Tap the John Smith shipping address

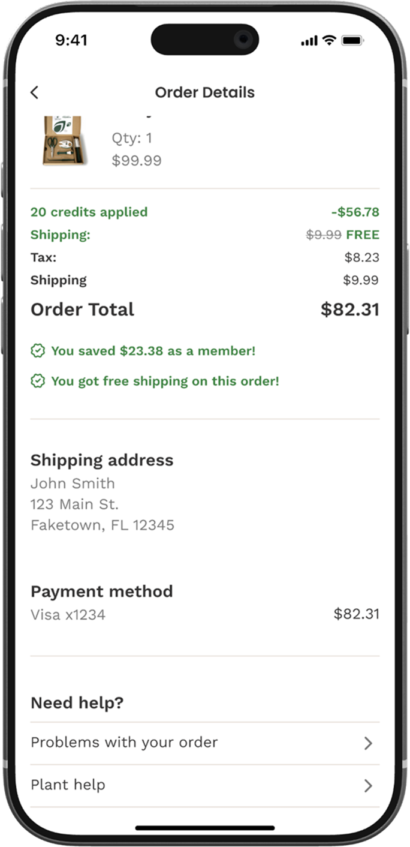73,483
